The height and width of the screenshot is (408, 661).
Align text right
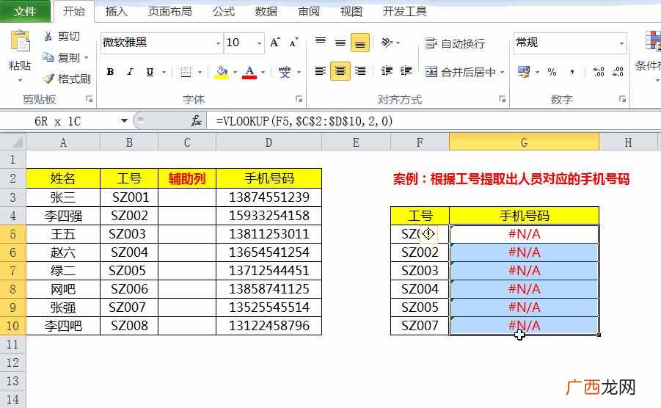pos(360,70)
